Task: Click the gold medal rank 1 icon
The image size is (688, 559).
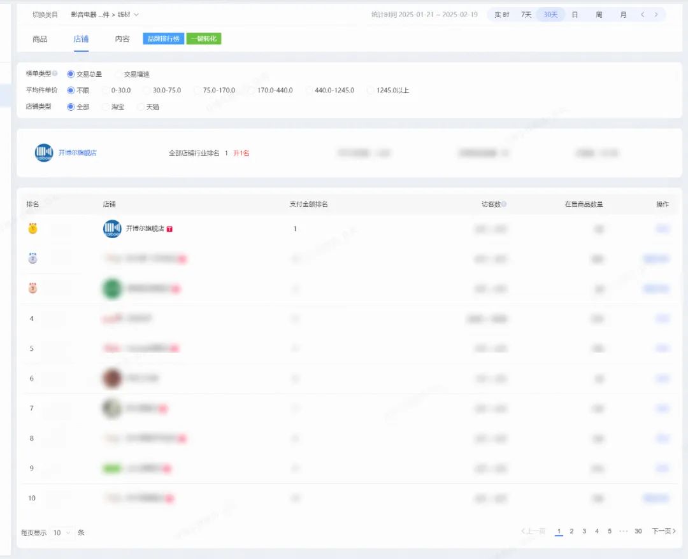Action: click(x=32, y=229)
